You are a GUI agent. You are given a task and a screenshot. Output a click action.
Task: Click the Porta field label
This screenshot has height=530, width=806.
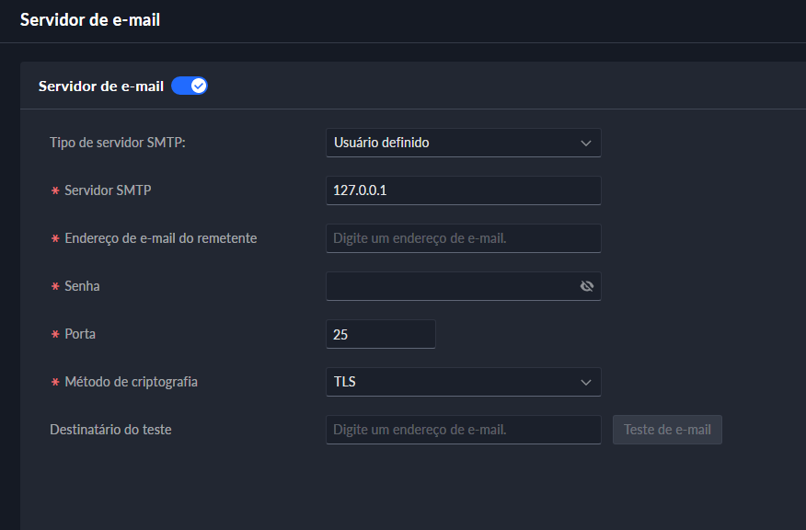(80, 334)
